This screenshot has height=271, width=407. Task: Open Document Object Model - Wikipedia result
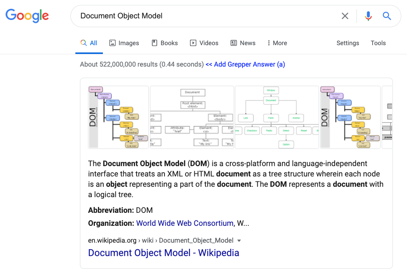[164, 253]
